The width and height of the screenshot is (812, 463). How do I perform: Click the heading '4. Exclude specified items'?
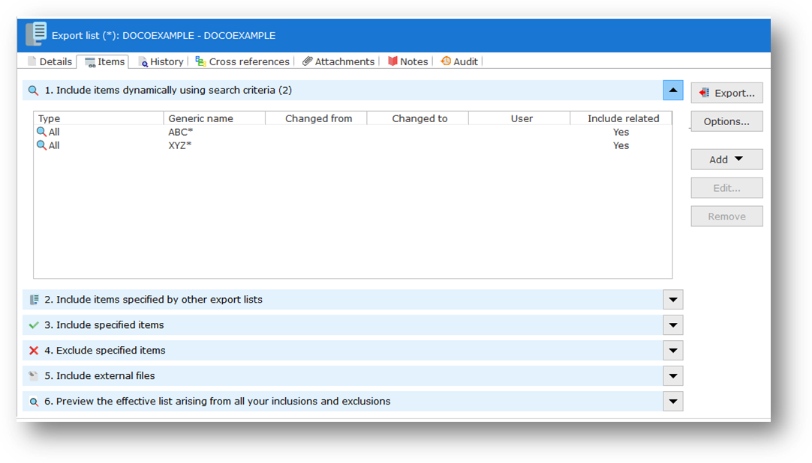coord(105,351)
